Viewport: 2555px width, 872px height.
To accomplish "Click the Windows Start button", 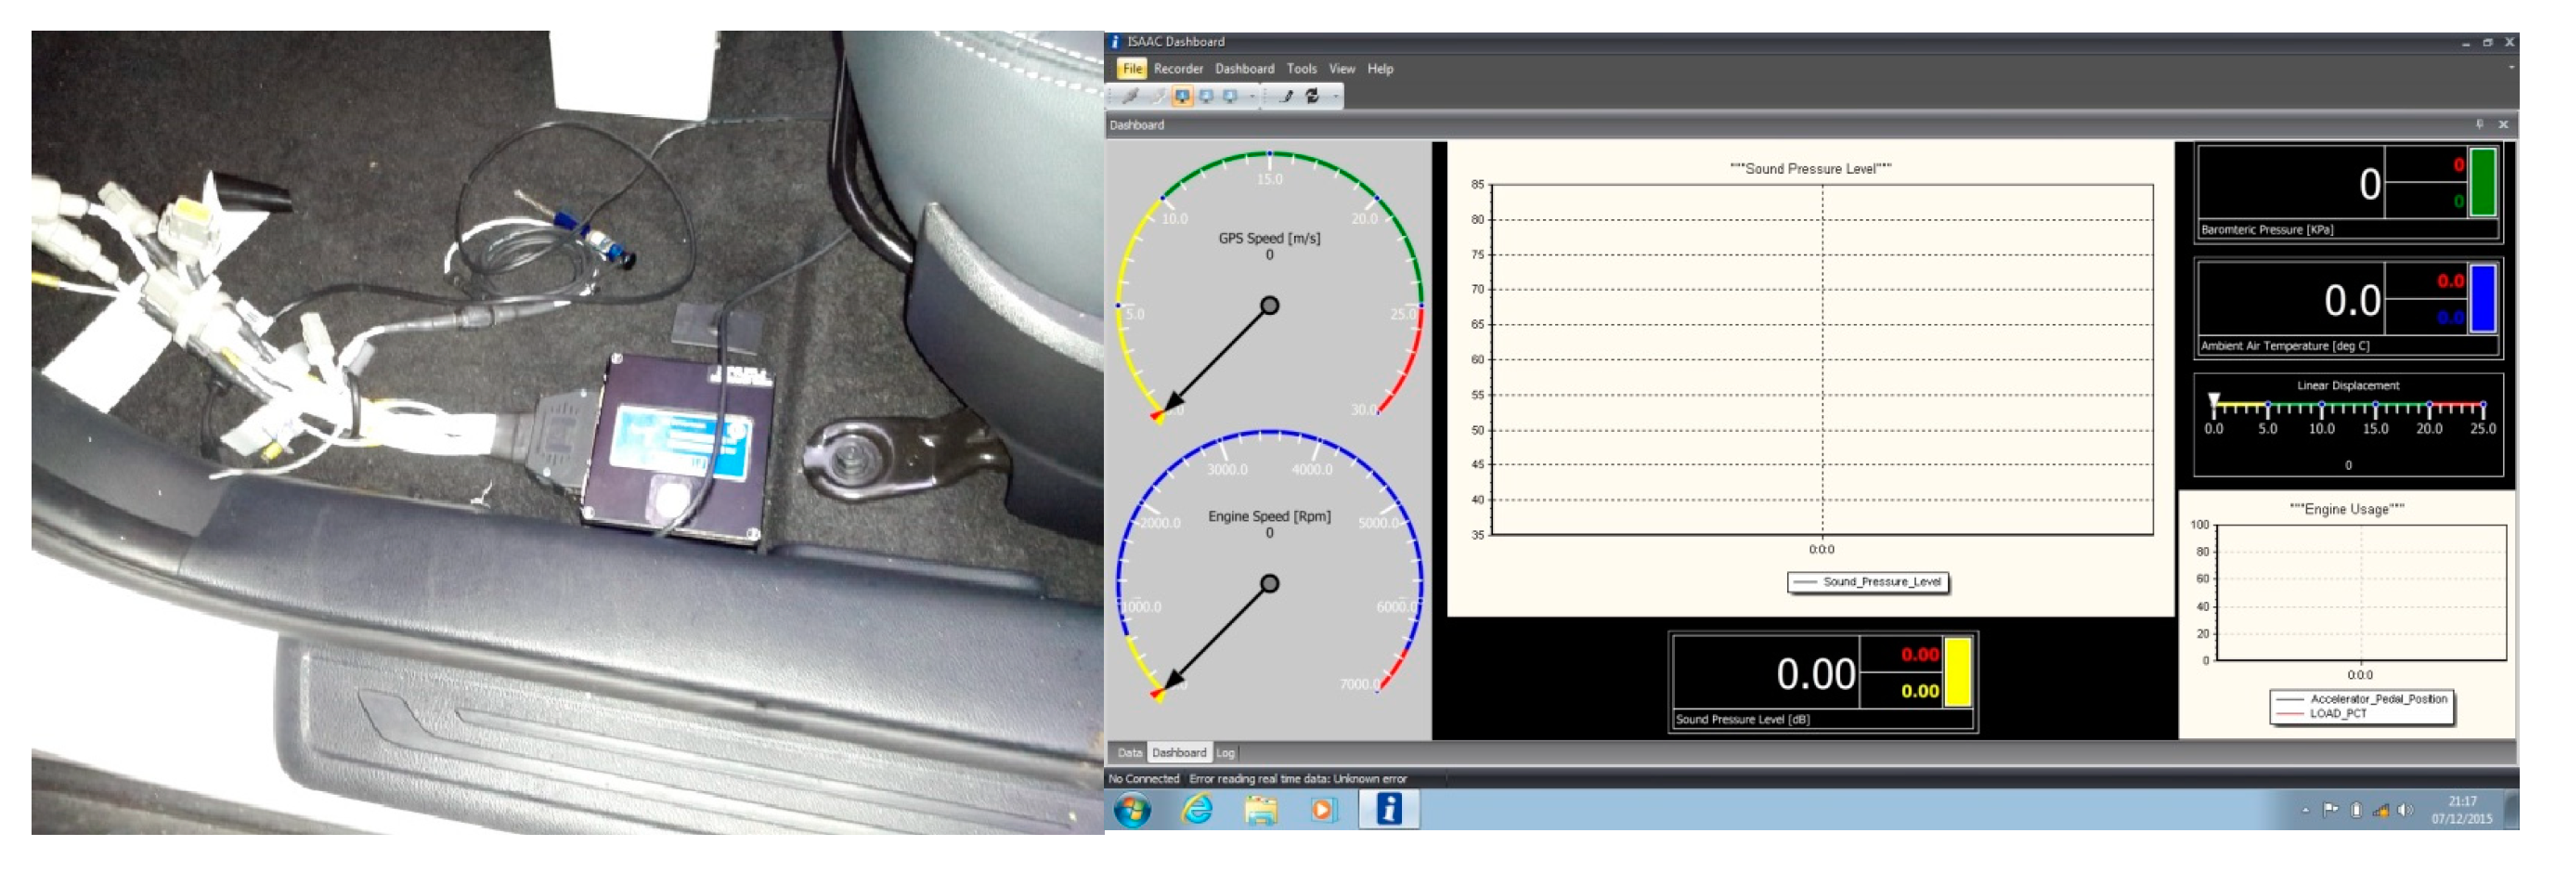I will (x=1133, y=811).
